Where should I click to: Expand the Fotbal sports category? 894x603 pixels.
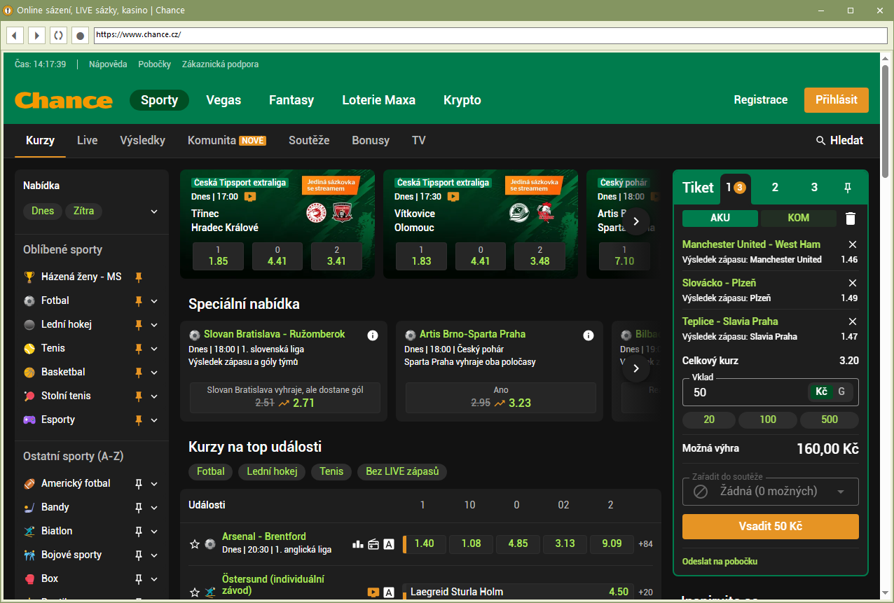155,300
